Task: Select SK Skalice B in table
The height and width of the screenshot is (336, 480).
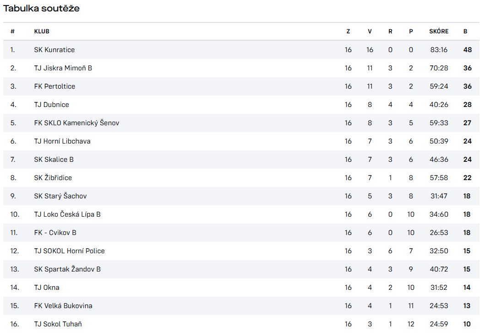Action: 54,160
